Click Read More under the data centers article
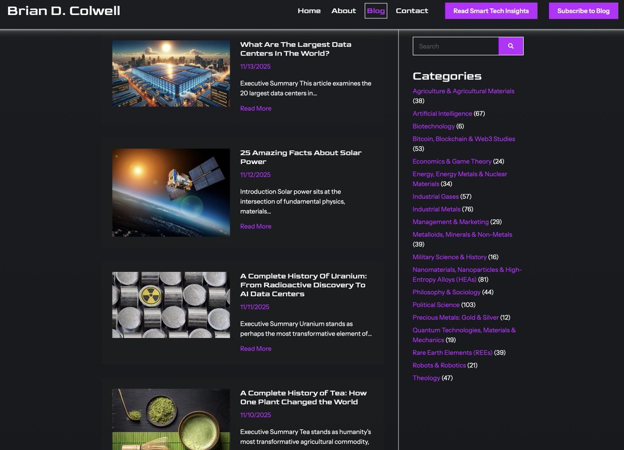 pos(256,109)
